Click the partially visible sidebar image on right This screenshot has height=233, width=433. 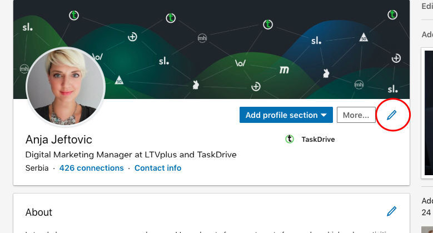click(x=427, y=113)
